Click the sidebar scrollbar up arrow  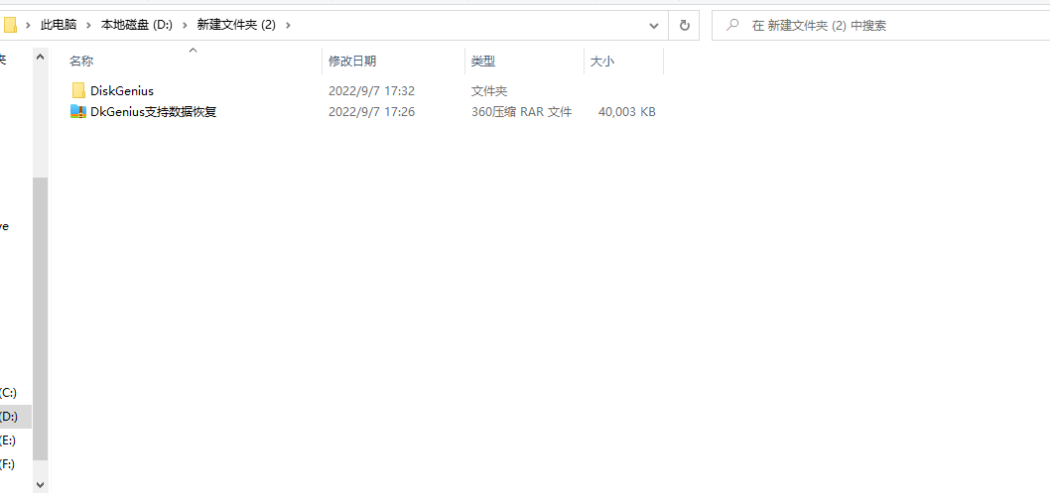[40, 58]
